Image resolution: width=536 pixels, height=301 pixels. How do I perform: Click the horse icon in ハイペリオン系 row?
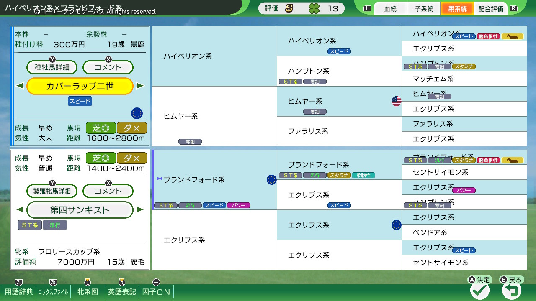click(513, 37)
